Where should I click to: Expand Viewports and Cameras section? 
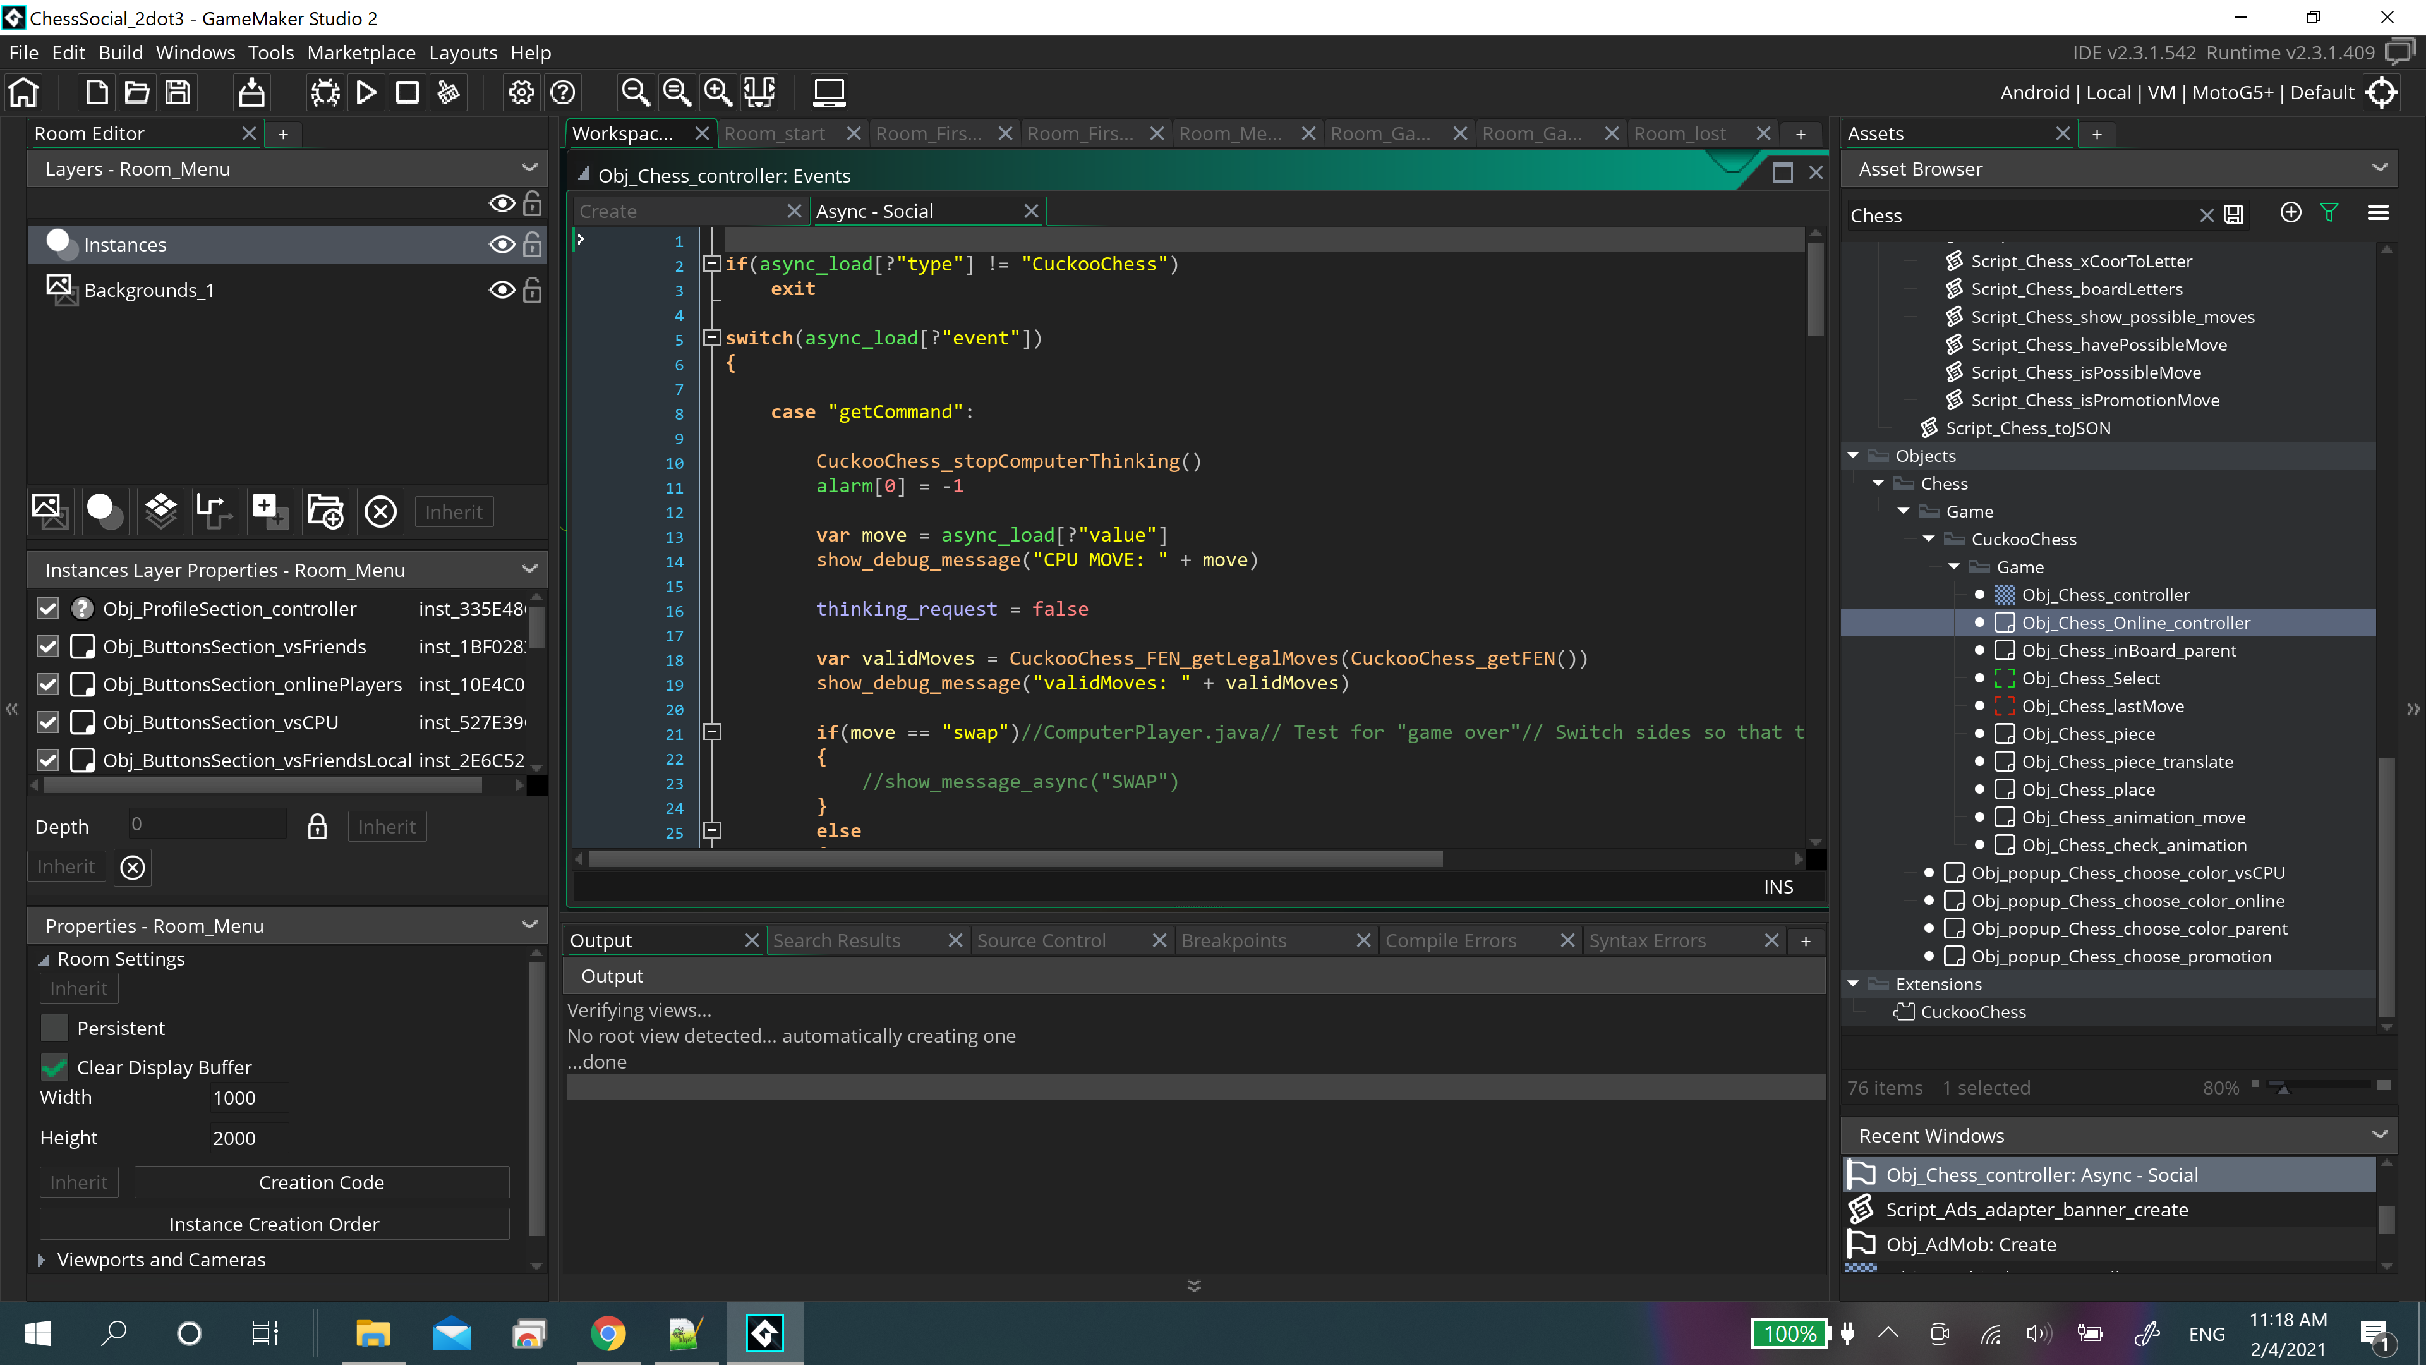click(42, 1259)
